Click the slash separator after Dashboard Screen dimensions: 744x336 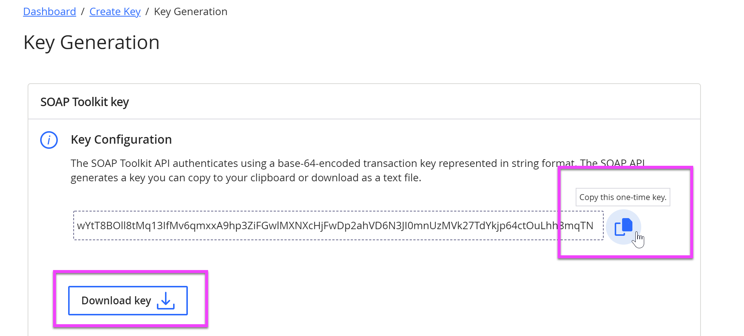click(83, 12)
